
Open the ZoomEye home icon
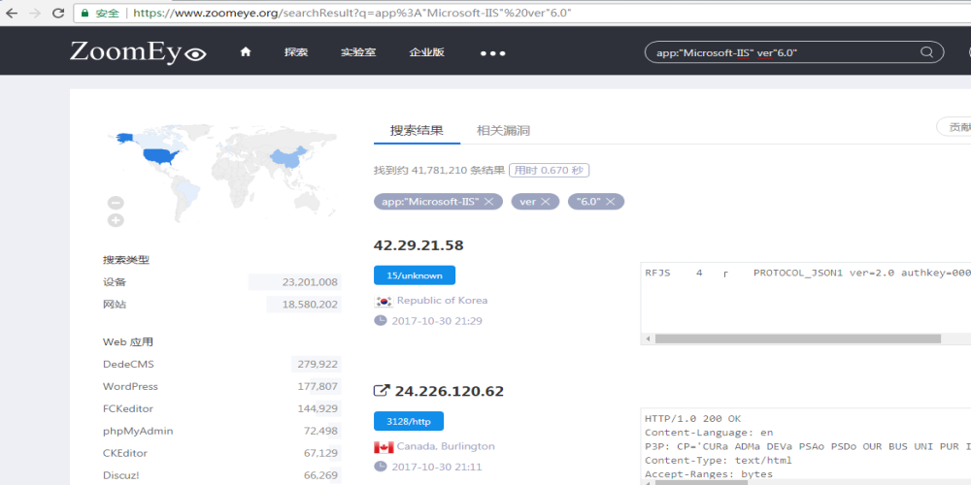pos(246,52)
